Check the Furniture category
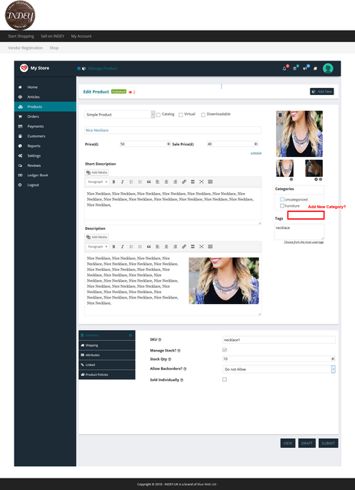 pyautogui.click(x=282, y=206)
